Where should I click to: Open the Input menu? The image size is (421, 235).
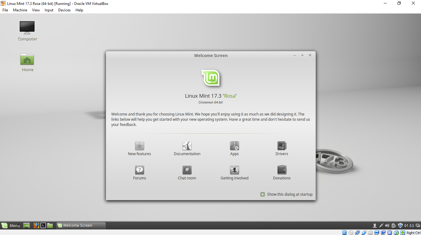(49, 10)
